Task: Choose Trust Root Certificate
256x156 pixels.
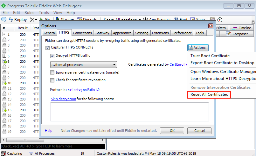Action: (x=210, y=56)
